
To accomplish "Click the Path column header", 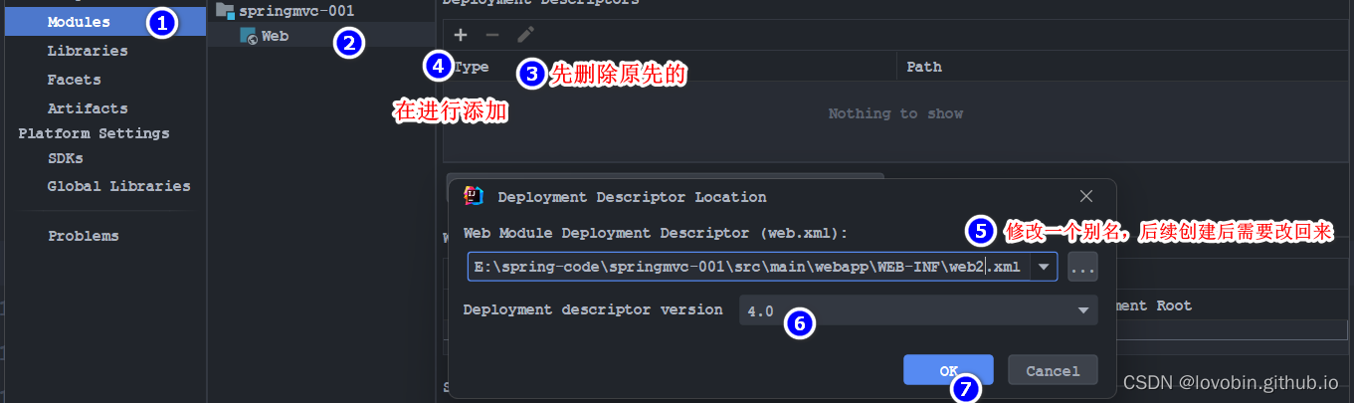I will point(924,67).
